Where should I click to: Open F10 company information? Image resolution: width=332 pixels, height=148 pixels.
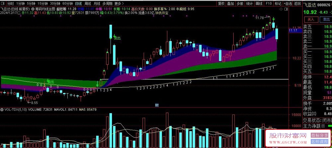pos(269,4)
